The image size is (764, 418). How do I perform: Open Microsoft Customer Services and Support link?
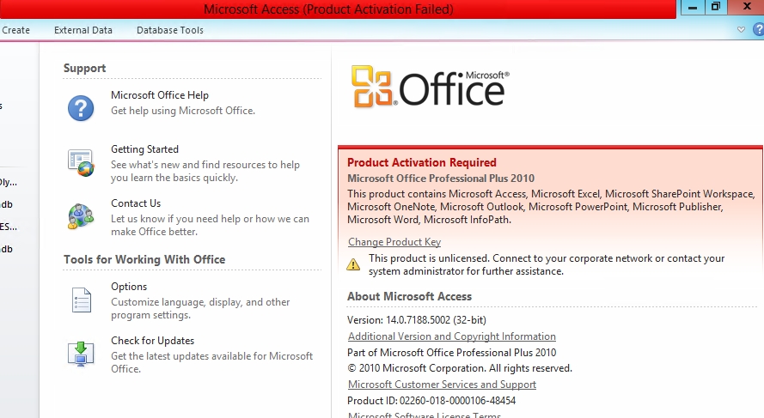(x=442, y=385)
